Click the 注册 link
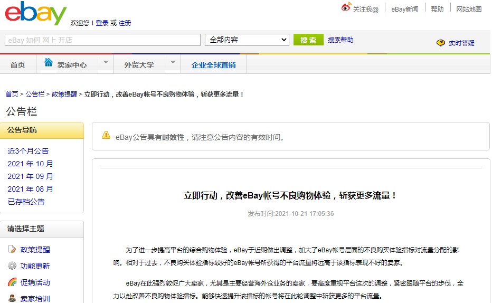Image resolution: width=492 pixels, height=303 pixels. click(x=125, y=23)
